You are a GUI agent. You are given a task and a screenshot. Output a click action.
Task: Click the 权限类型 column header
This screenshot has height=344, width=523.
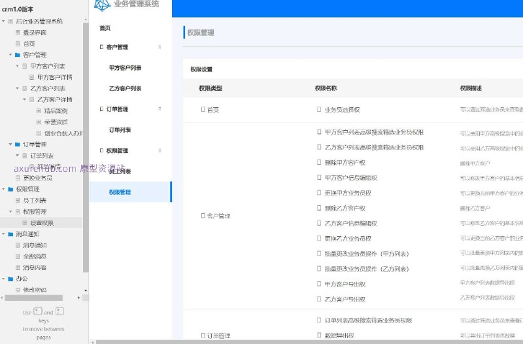click(211, 88)
